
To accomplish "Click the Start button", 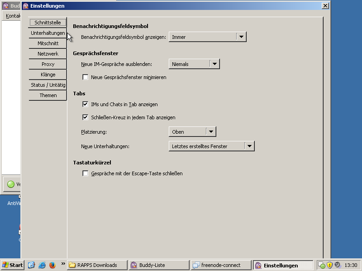I will pos(13,265).
